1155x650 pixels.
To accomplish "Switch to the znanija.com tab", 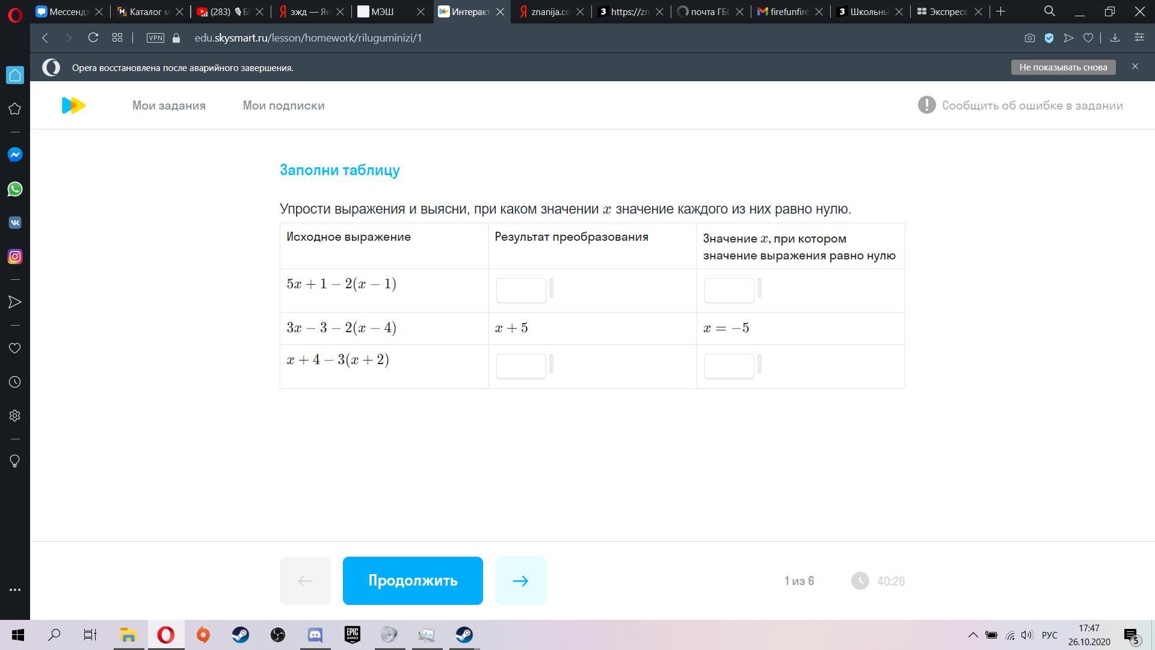I will [x=550, y=11].
